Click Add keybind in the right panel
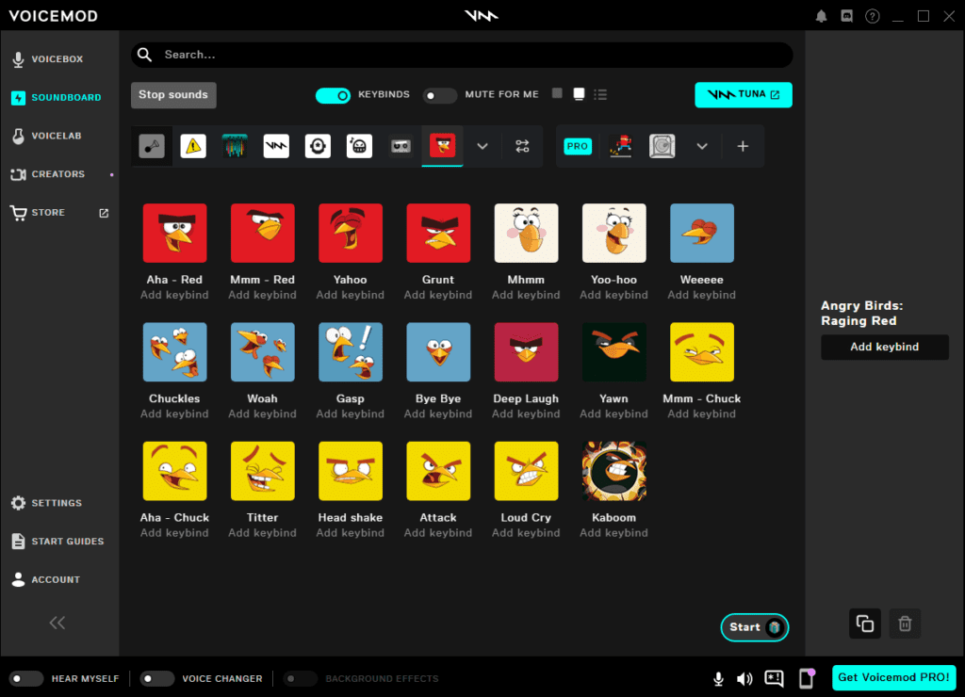This screenshot has height=697, width=965. click(x=884, y=347)
